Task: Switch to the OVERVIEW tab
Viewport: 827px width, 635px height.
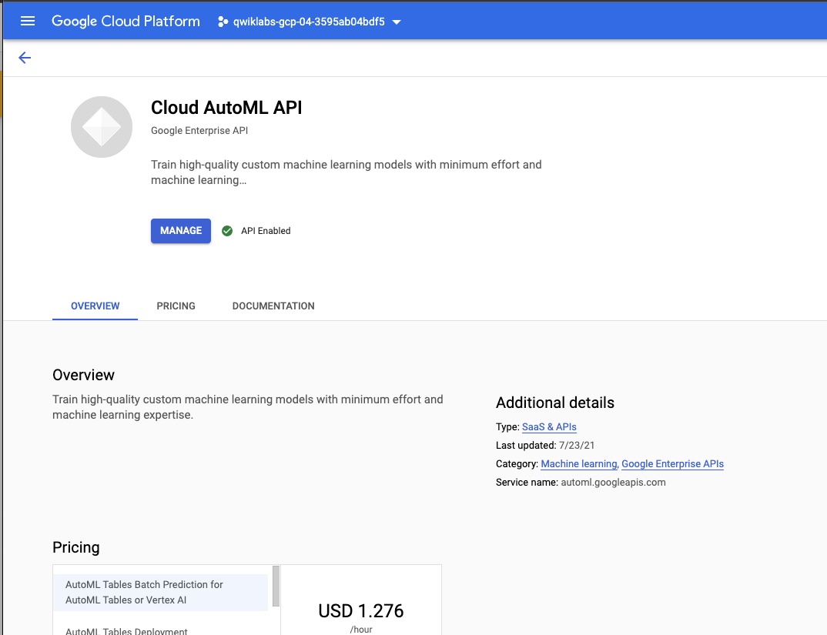Action: tap(95, 306)
